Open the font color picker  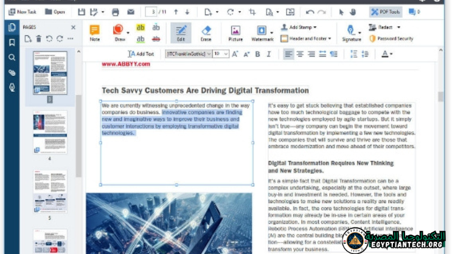386,54
